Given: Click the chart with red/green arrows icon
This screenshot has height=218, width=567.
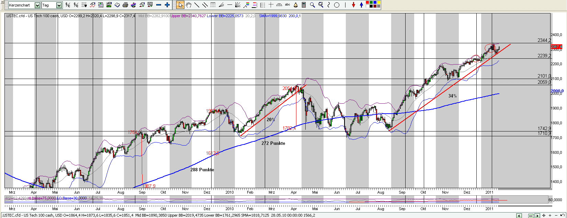Looking at the screenshot, I should click(142, 5).
